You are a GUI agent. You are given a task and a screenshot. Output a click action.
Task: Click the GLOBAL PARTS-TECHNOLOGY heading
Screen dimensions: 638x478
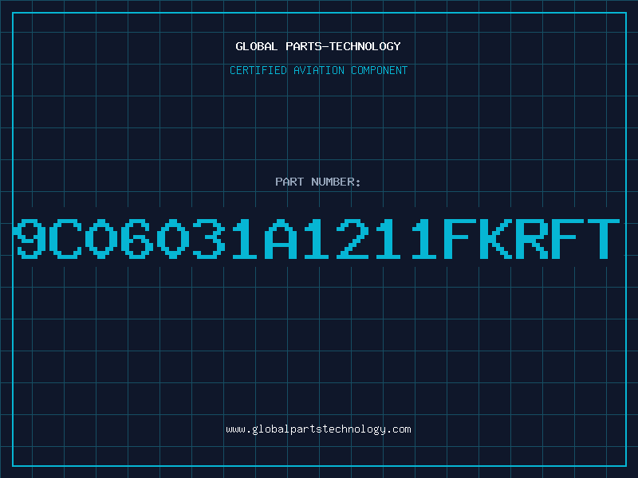[318, 46]
